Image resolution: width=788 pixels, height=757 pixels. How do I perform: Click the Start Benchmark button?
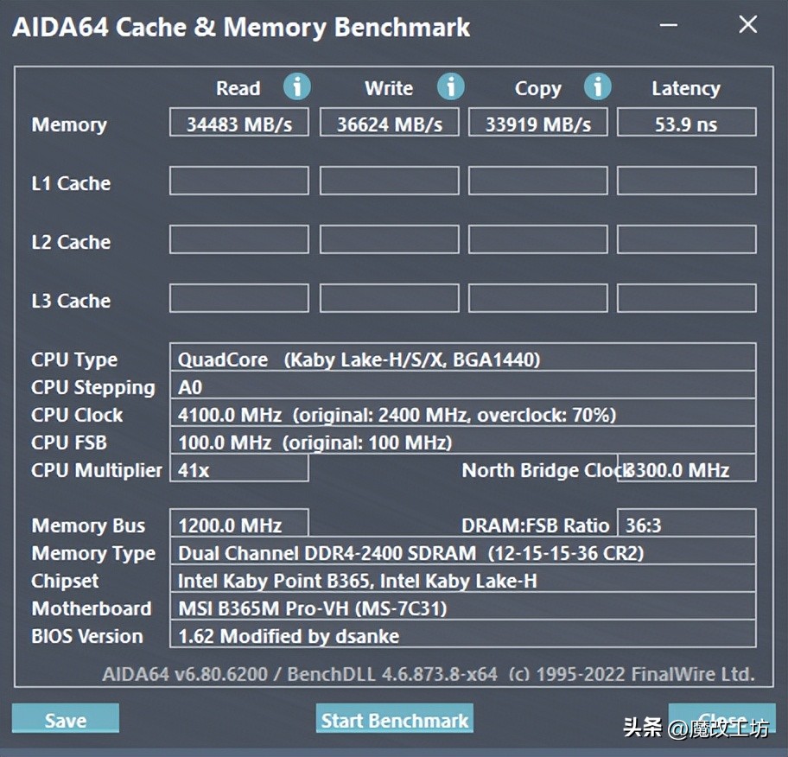click(x=394, y=719)
